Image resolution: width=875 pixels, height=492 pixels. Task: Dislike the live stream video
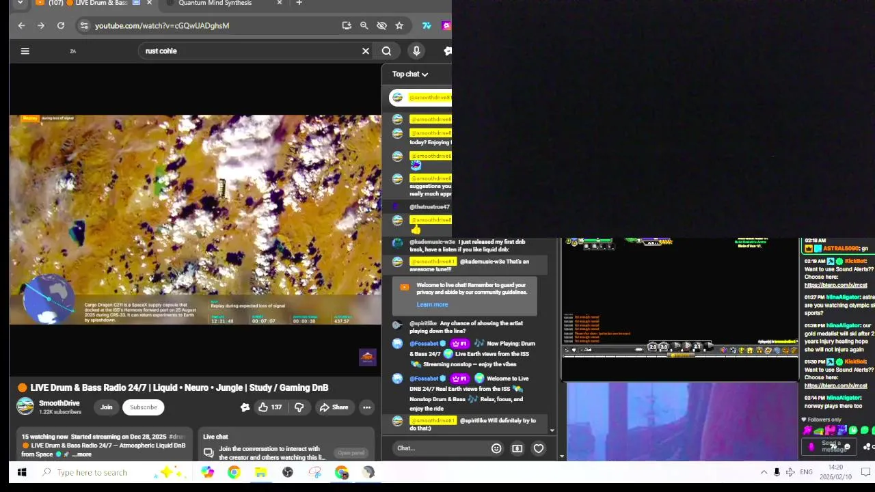click(299, 407)
